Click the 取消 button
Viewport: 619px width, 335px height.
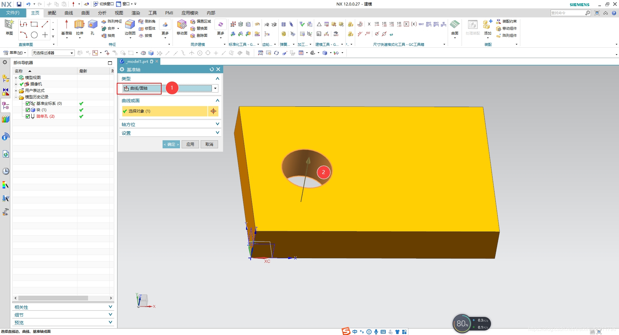click(209, 144)
